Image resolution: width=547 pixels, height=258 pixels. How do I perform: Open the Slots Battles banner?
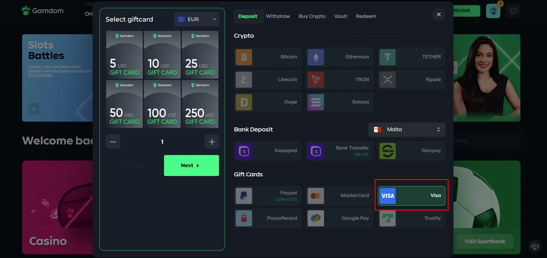(x=58, y=78)
